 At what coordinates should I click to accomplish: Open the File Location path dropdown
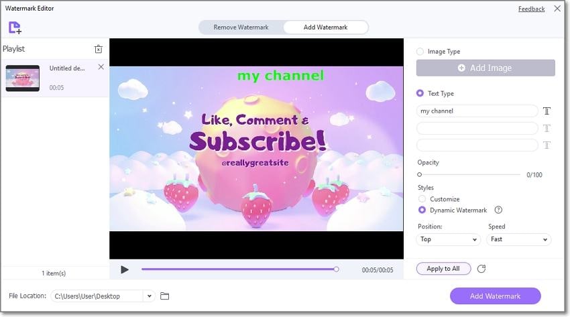tap(149, 296)
